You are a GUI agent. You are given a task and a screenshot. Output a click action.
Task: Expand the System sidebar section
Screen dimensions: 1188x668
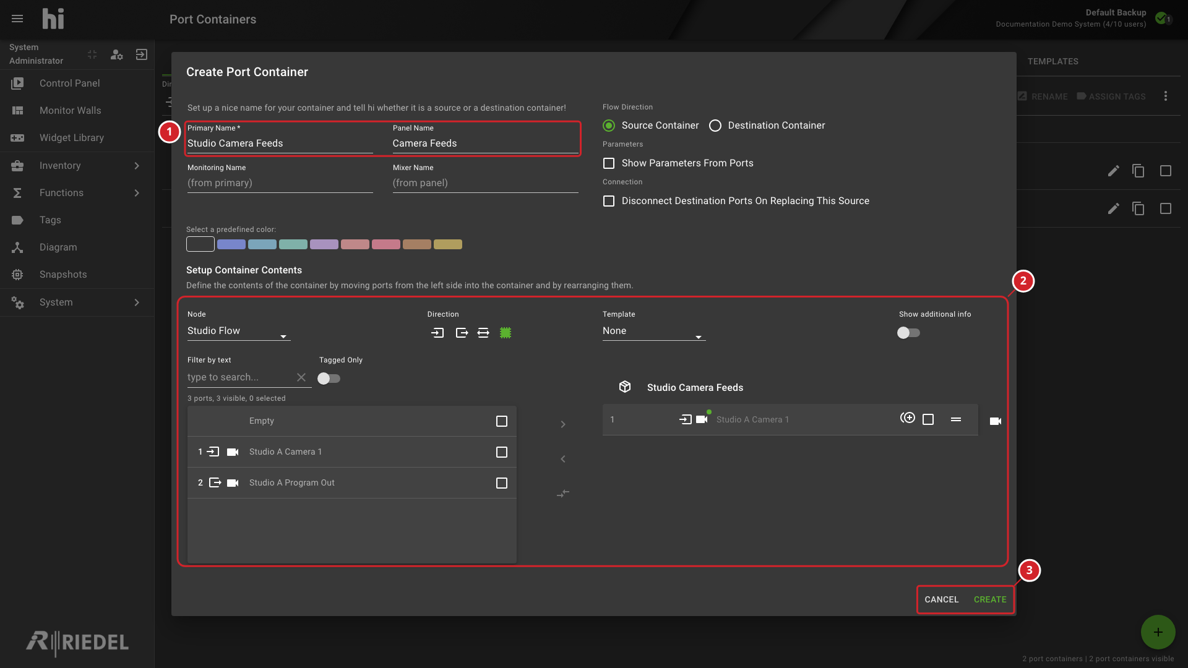tap(77, 302)
